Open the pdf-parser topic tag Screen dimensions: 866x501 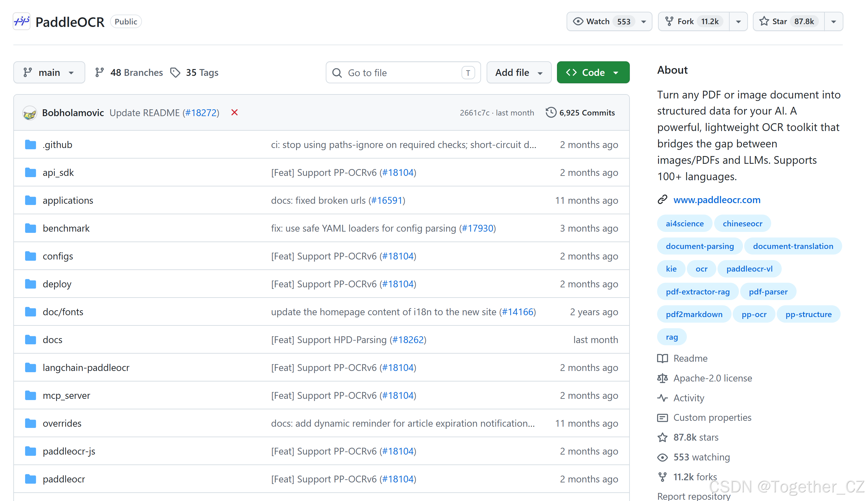pos(768,292)
